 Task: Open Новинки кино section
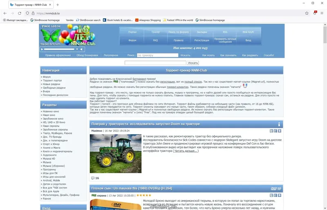coord(51,112)
